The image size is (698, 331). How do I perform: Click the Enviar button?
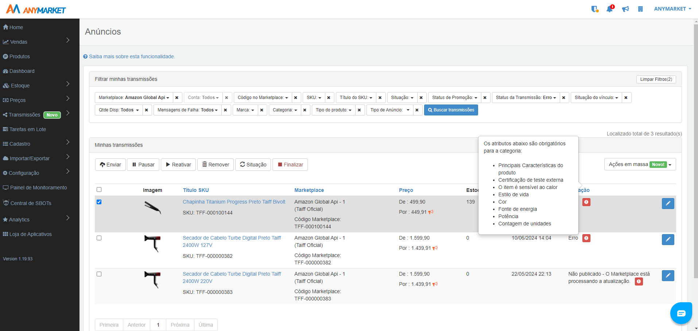tap(110, 165)
